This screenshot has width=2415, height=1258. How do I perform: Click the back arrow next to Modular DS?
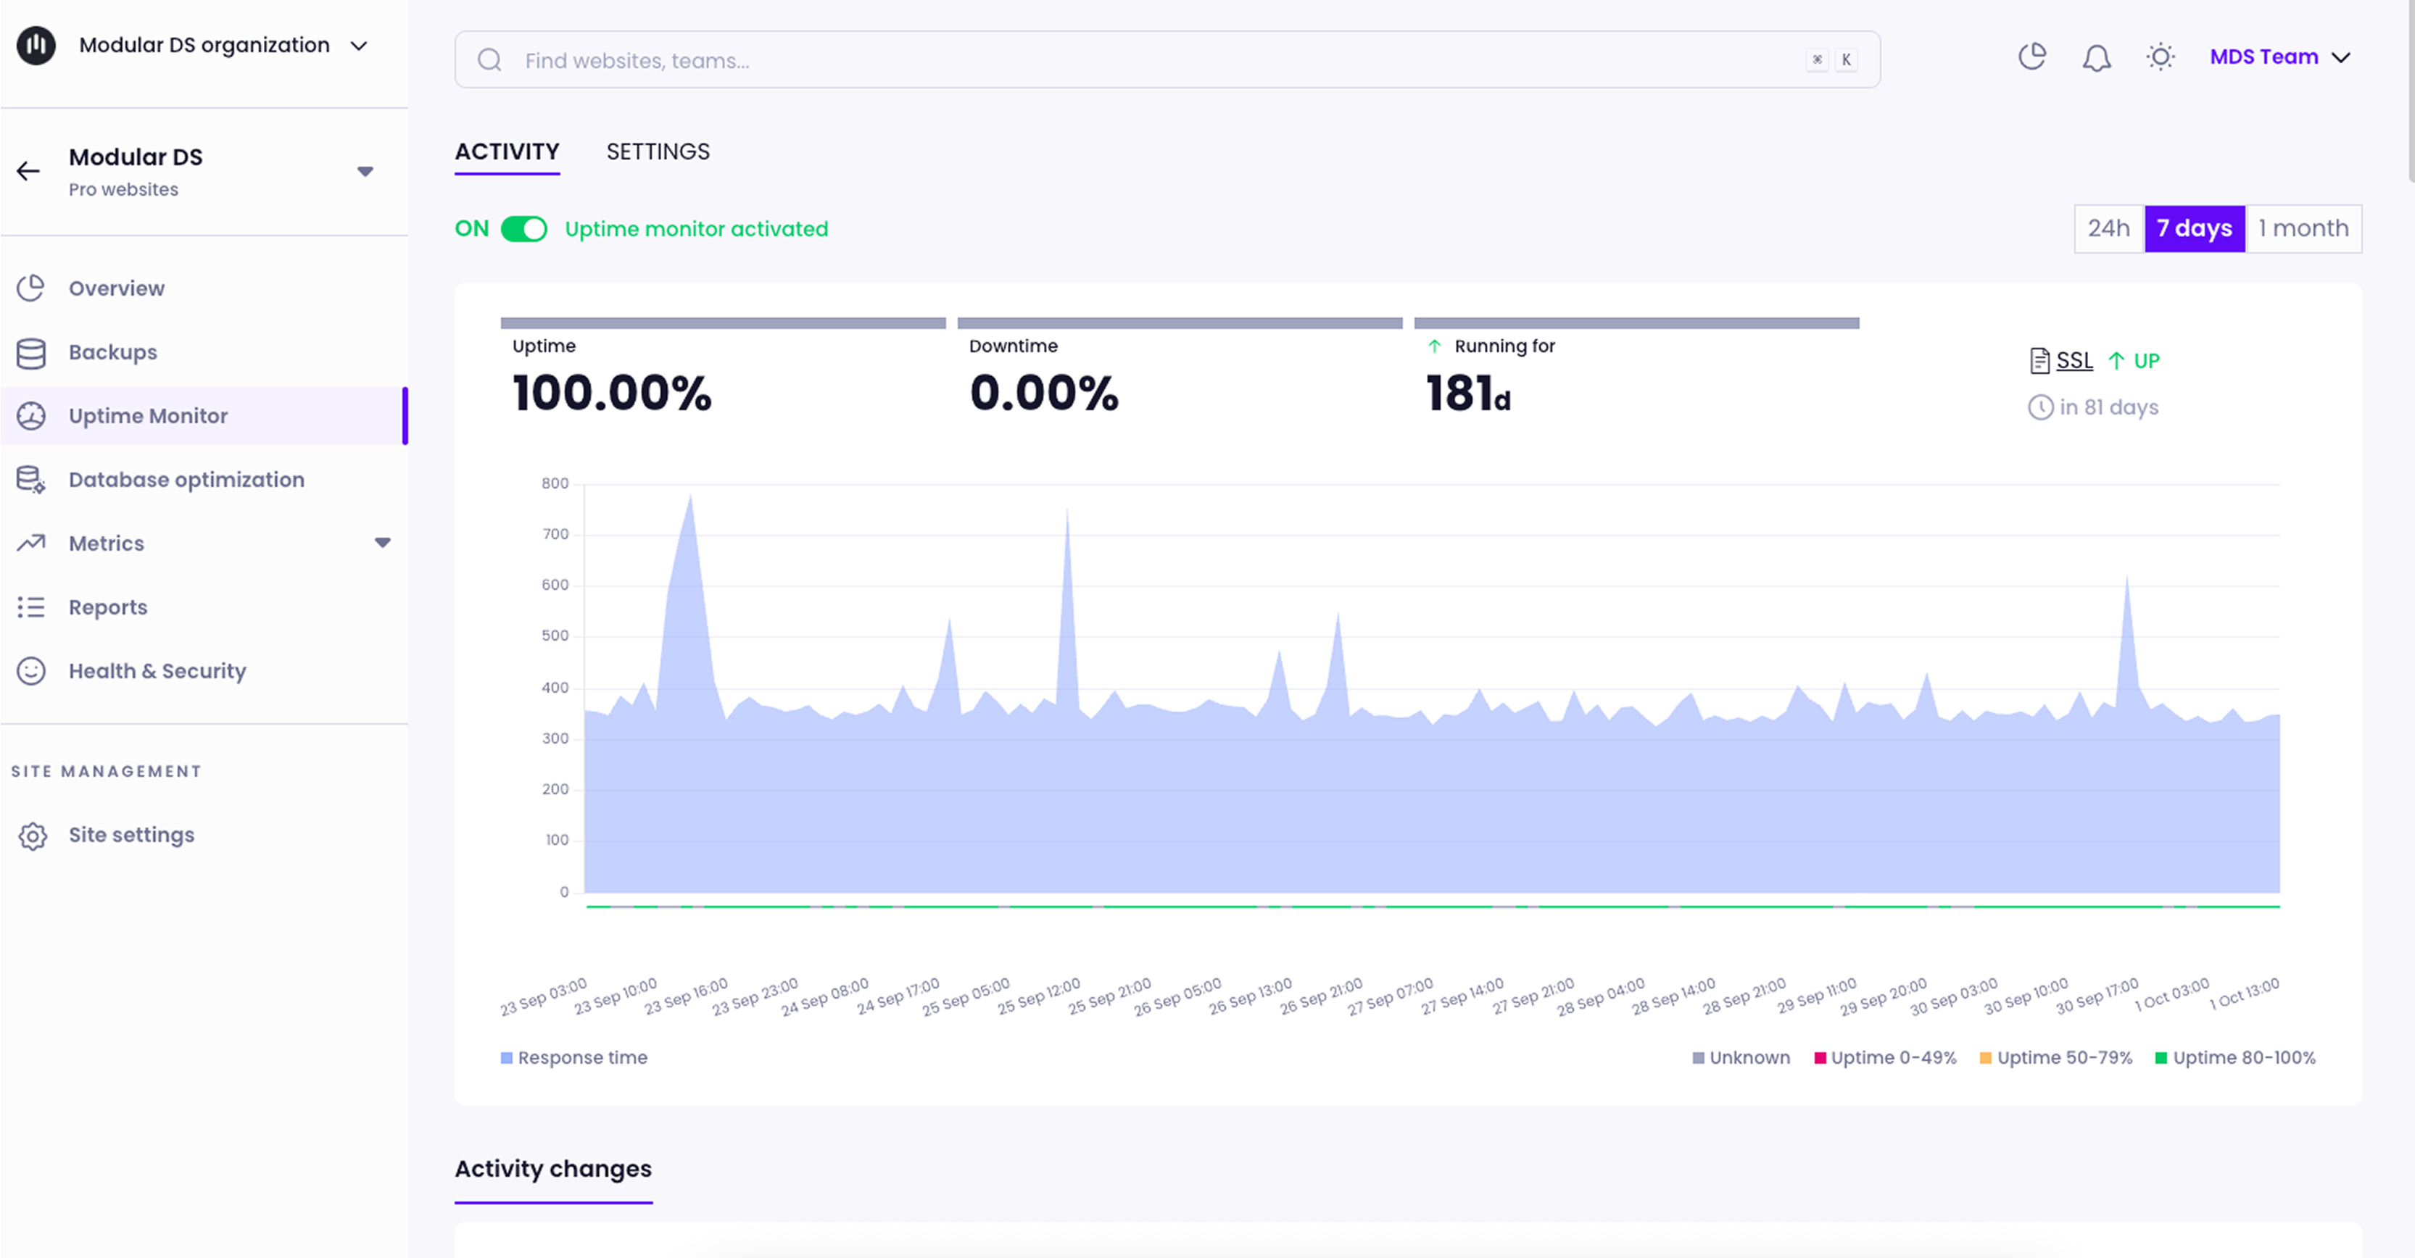click(x=28, y=170)
